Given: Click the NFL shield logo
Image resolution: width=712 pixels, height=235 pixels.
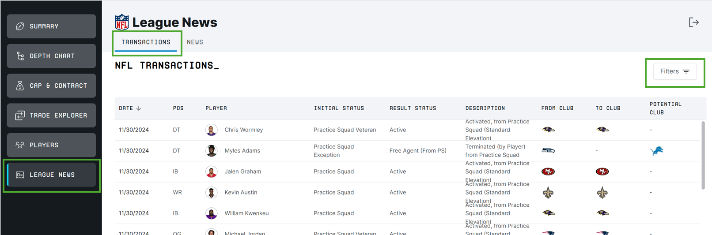Looking at the screenshot, I should click(x=122, y=22).
